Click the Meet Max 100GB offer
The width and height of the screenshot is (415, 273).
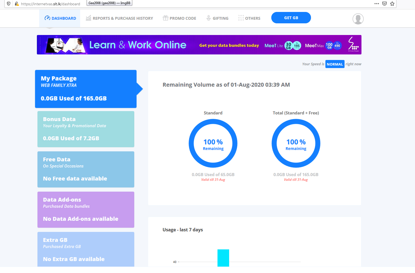[323, 45]
